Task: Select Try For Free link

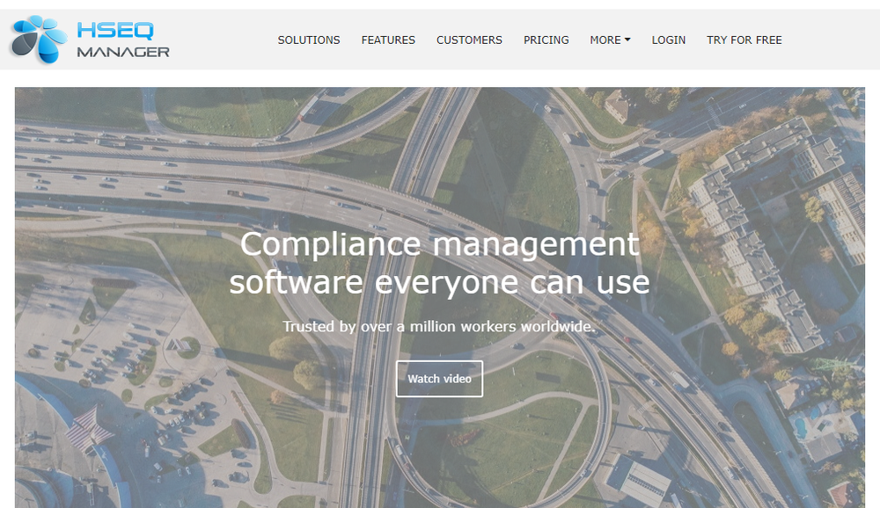Action: (744, 40)
